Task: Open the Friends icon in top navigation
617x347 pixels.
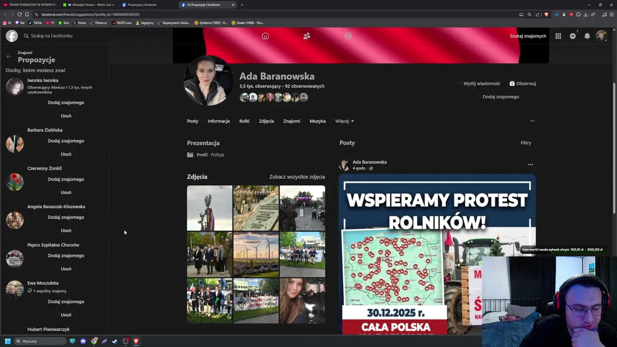Action: pyautogui.click(x=307, y=36)
